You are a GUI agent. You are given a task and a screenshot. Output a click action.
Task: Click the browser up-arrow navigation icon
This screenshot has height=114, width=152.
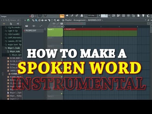tap(4, 20)
